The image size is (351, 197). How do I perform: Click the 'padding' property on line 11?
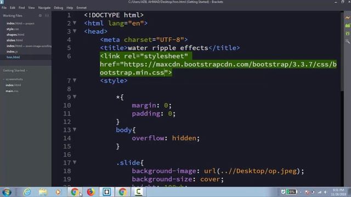tap(146, 113)
